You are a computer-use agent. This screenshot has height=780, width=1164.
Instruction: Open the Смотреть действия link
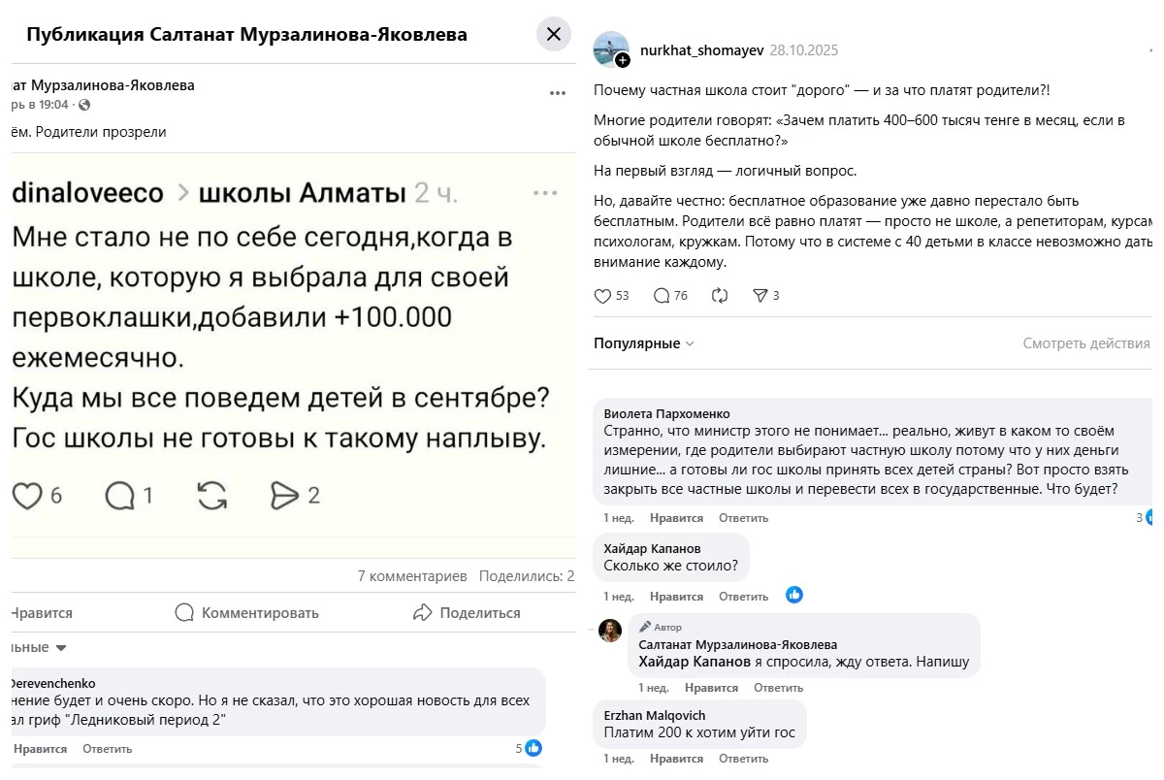tap(1085, 343)
